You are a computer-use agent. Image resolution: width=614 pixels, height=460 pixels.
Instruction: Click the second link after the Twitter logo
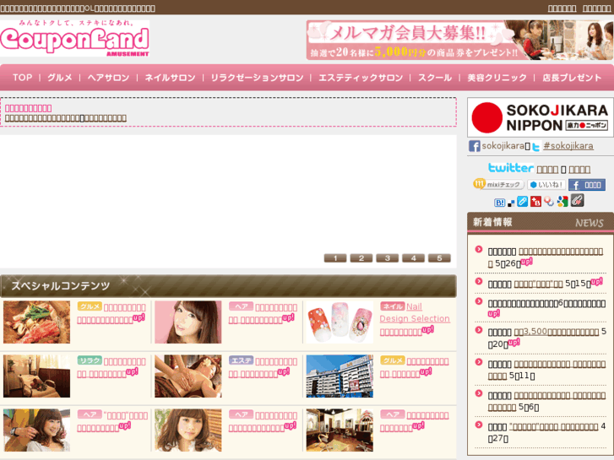tap(579, 170)
